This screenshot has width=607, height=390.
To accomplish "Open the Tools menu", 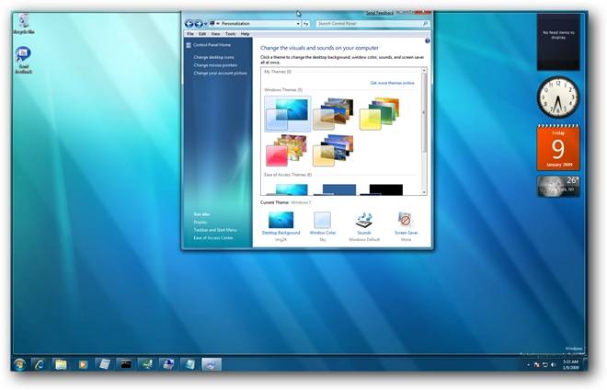I will pyautogui.click(x=230, y=34).
